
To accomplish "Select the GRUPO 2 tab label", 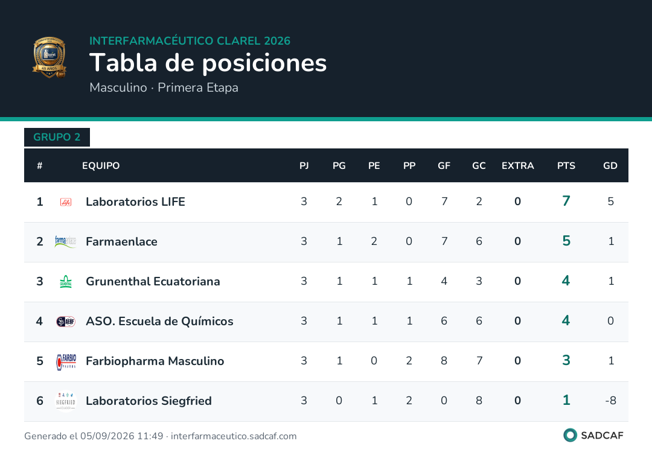I will [x=57, y=137].
